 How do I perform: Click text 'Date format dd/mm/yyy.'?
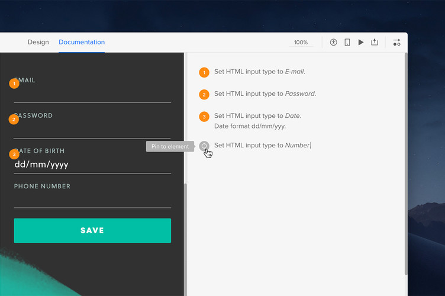(250, 126)
